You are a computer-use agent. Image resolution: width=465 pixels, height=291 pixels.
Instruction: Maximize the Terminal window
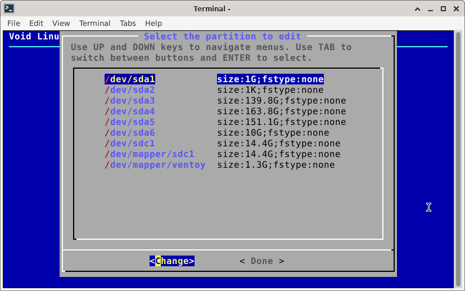coord(443,8)
